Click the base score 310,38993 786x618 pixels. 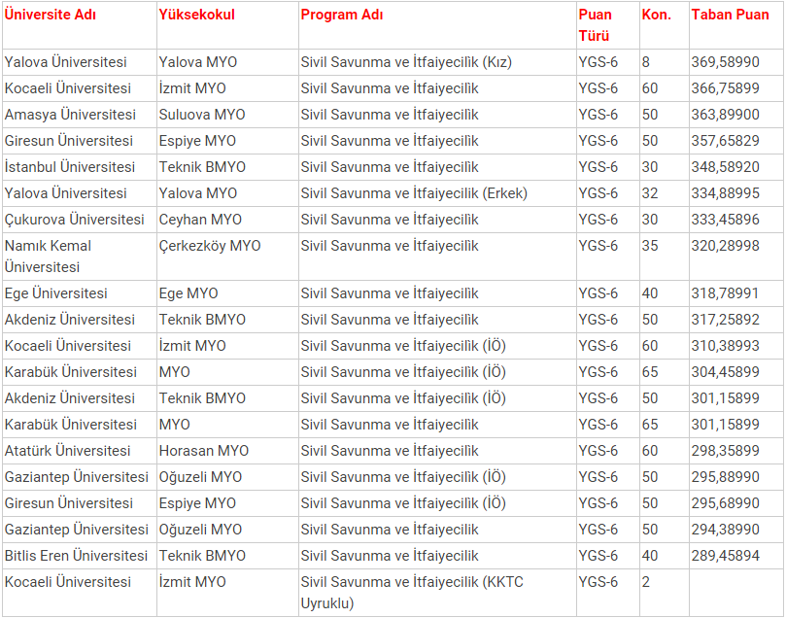tap(726, 346)
